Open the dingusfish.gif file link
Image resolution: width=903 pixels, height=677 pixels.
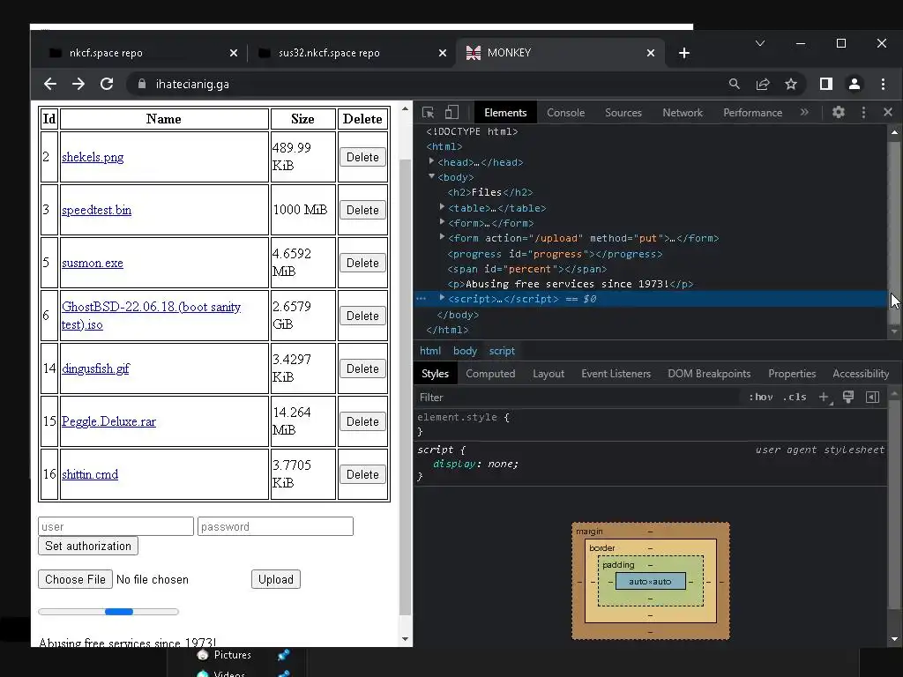95,368
